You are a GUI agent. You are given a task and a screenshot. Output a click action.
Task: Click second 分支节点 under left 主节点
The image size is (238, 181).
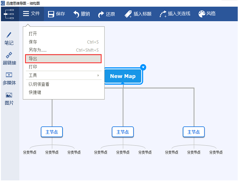tap(52, 152)
